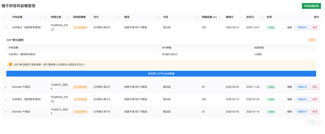Click 前往第三方平台完成簽署 blue button
The image size is (325, 134).
(161, 73)
